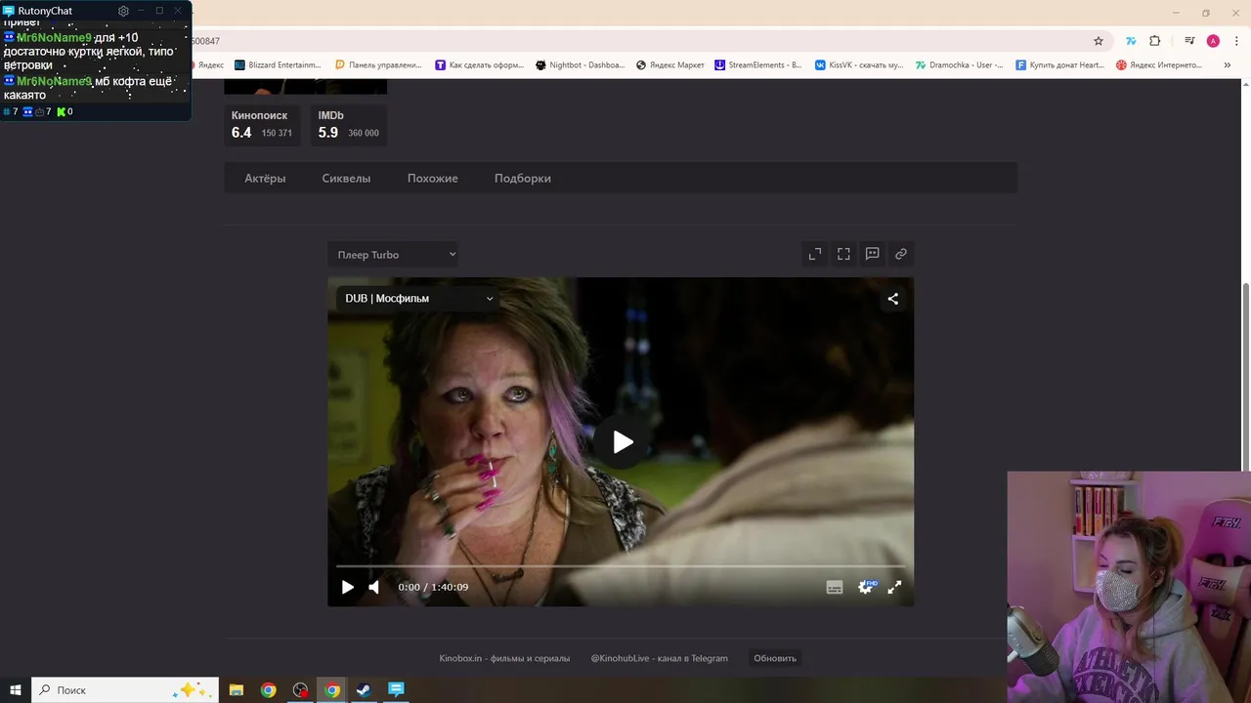Image resolution: width=1251 pixels, height=703 pixels.
Task: Click the taskbar Поиск search box
Action: [x=125, y=689]
